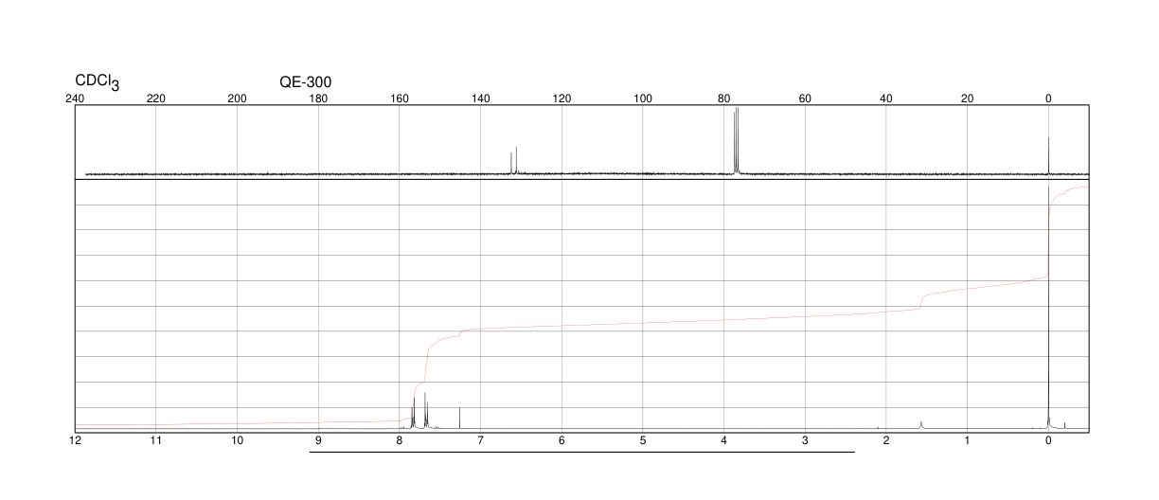Image resolution: width=1159 pixels, height=500 pixels.
Task: Click the aromatic proton multiplet near 7.8 ppm
Action: click(x=413, y=413)
